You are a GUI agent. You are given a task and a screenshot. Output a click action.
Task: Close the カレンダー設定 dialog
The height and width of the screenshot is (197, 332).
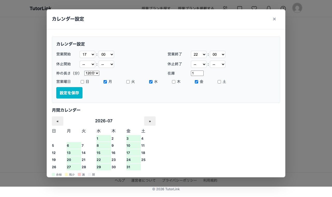274,19
